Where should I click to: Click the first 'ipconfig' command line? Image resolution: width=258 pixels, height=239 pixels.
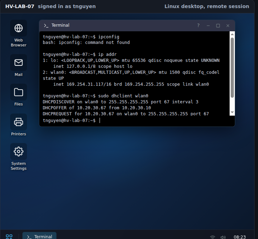pos(81,37)
